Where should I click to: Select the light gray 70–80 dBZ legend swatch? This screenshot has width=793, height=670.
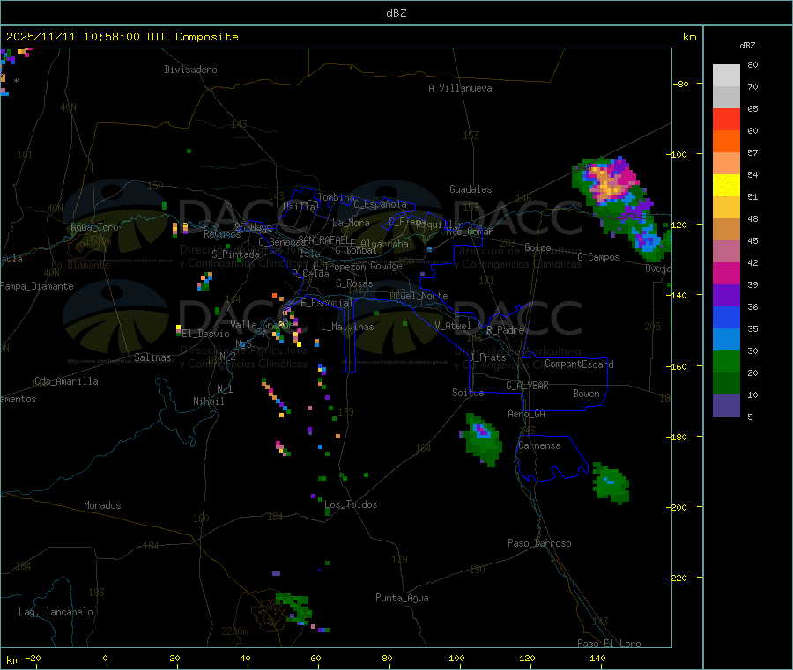(726, 76)
